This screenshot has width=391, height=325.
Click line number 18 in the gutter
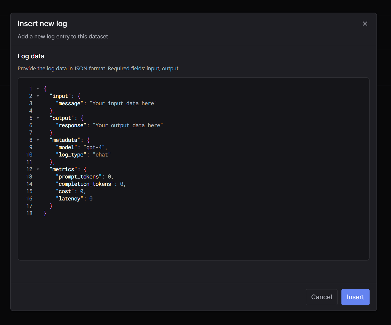pyautogui.click(x=29, y=213)
